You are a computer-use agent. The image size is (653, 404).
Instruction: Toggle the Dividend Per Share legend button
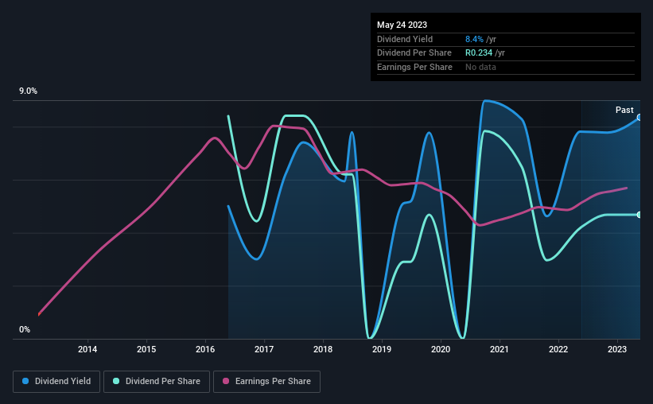click(157, 382)
